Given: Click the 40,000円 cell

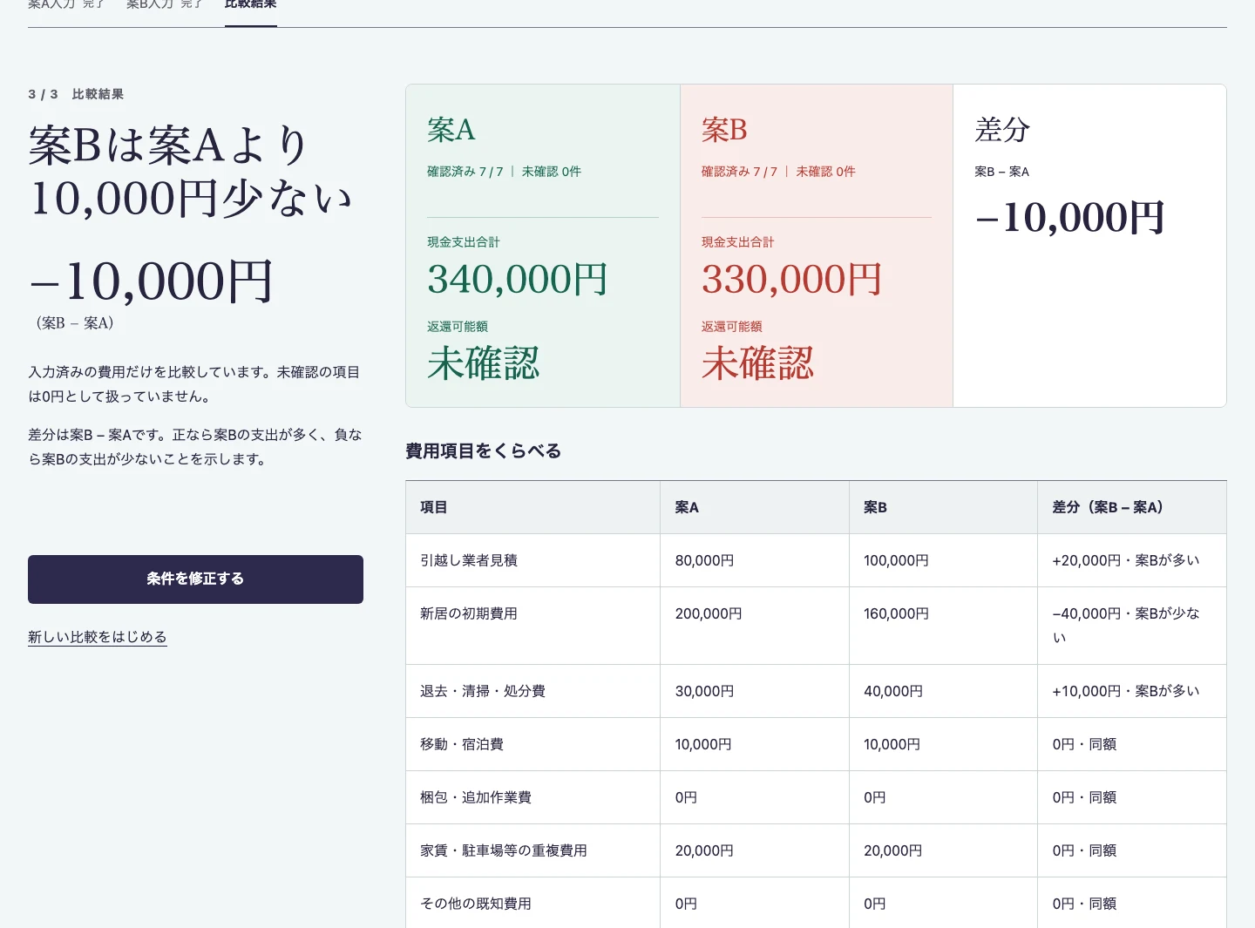Looking at the screenshot, I should 944,691.
